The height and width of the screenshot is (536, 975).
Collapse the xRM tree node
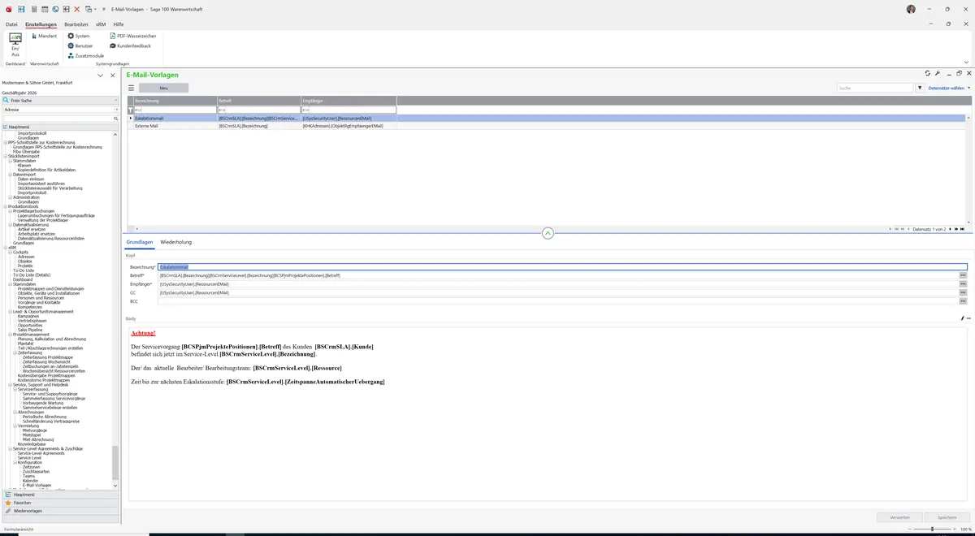[6, 247]
